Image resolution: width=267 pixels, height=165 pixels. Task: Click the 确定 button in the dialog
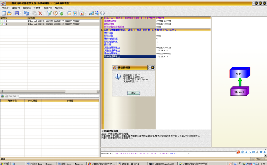[133, 93]
